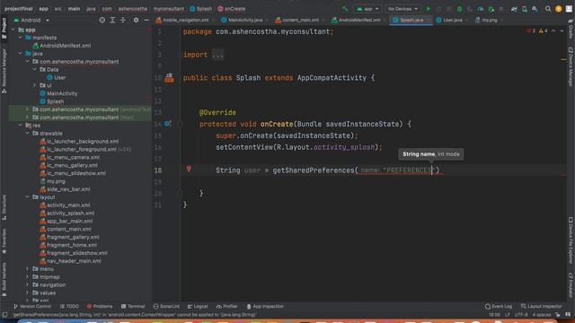Screen dimensions: 575x323
Task: Collapse the drawable folder
Action: point(28,134)
